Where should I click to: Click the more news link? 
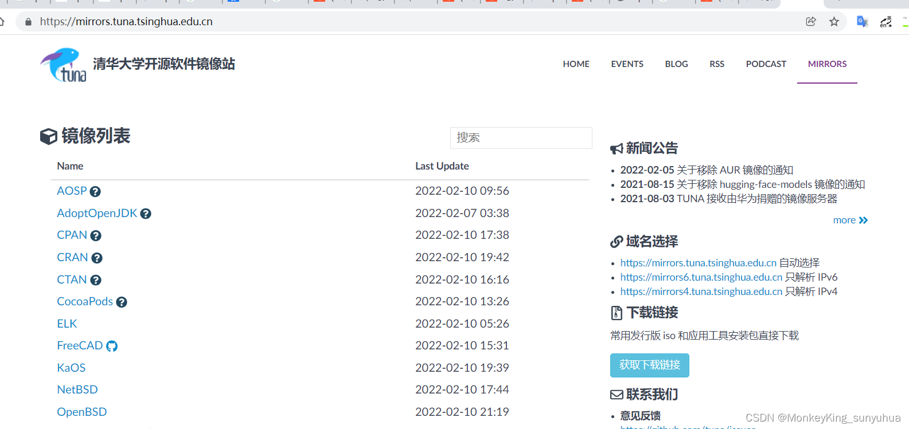(x=851, y=220)
